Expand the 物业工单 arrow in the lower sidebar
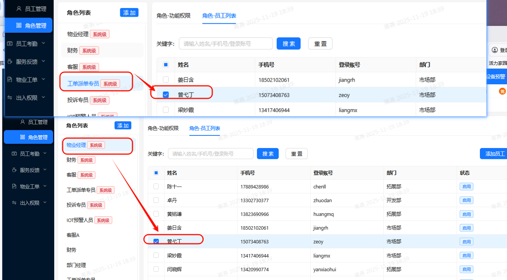Image resolution: width=507 pixels, height=280 pixels. point(45,186)
